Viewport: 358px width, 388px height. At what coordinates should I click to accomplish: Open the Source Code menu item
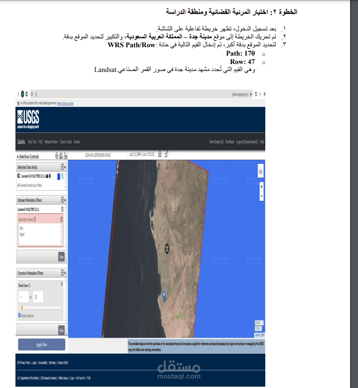coord(66,142)
